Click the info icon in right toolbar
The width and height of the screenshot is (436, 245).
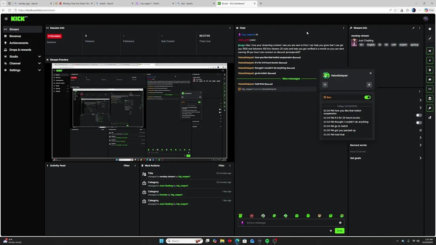point(430,29)
